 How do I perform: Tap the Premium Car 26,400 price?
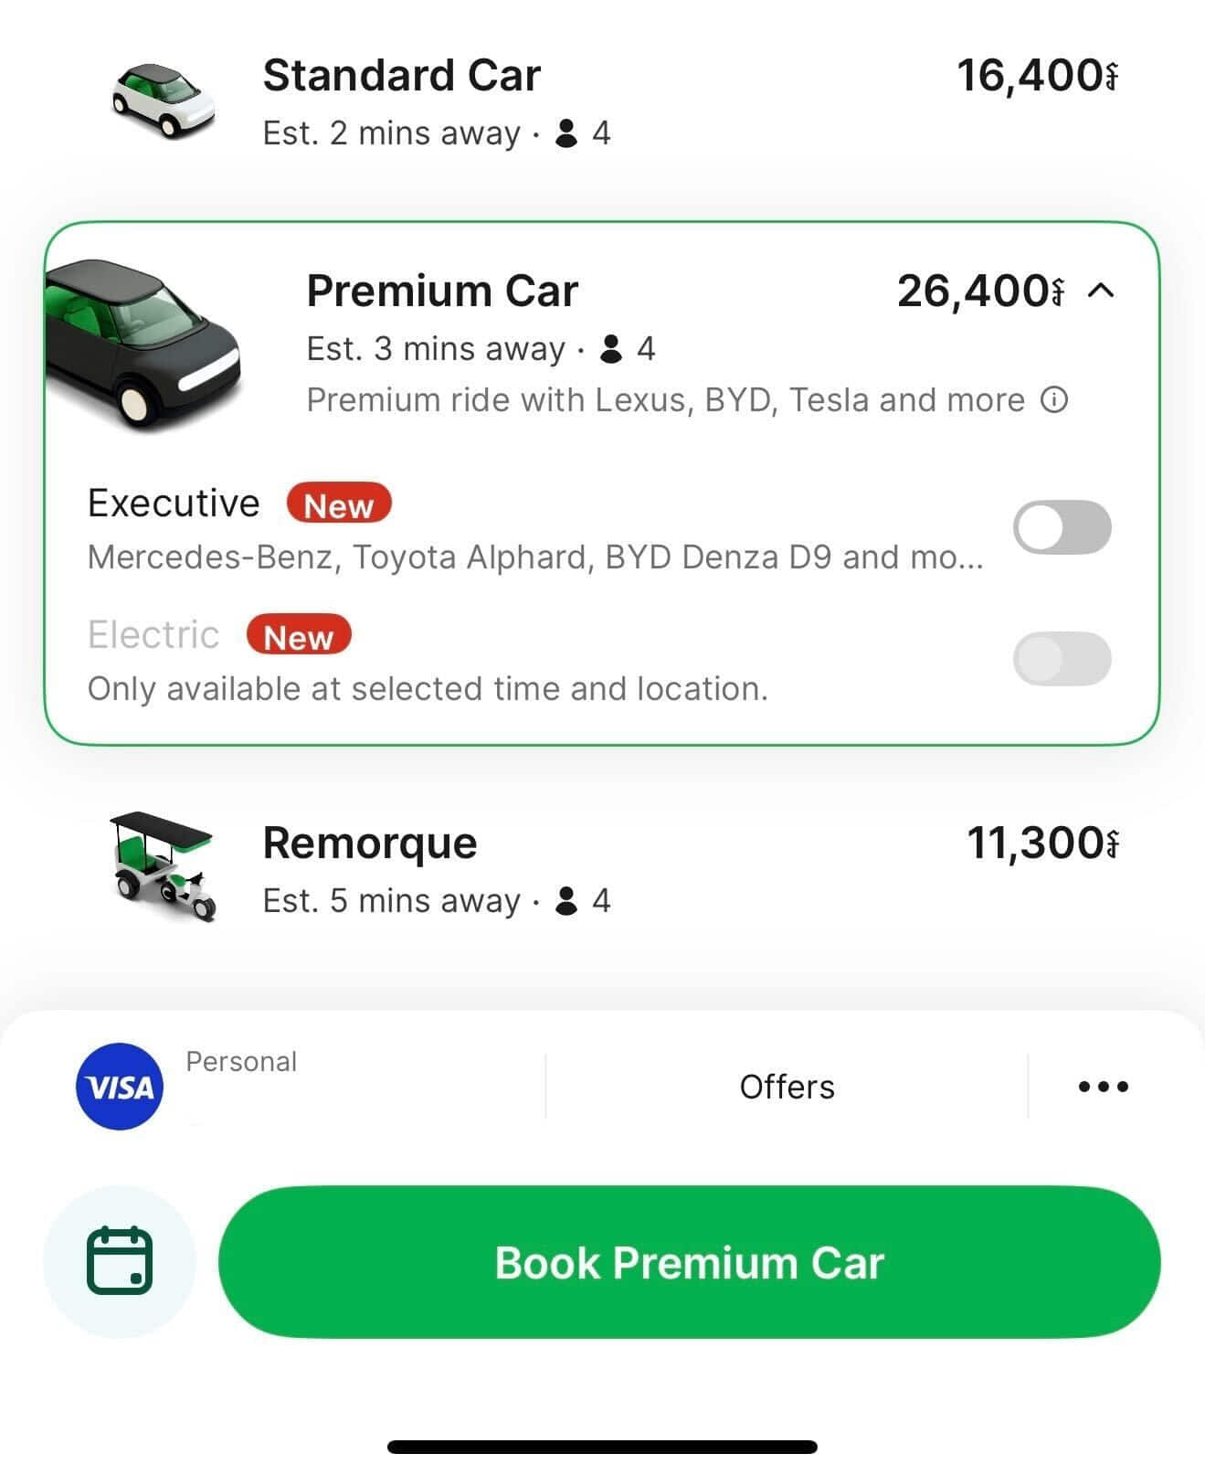coord(980,292)
